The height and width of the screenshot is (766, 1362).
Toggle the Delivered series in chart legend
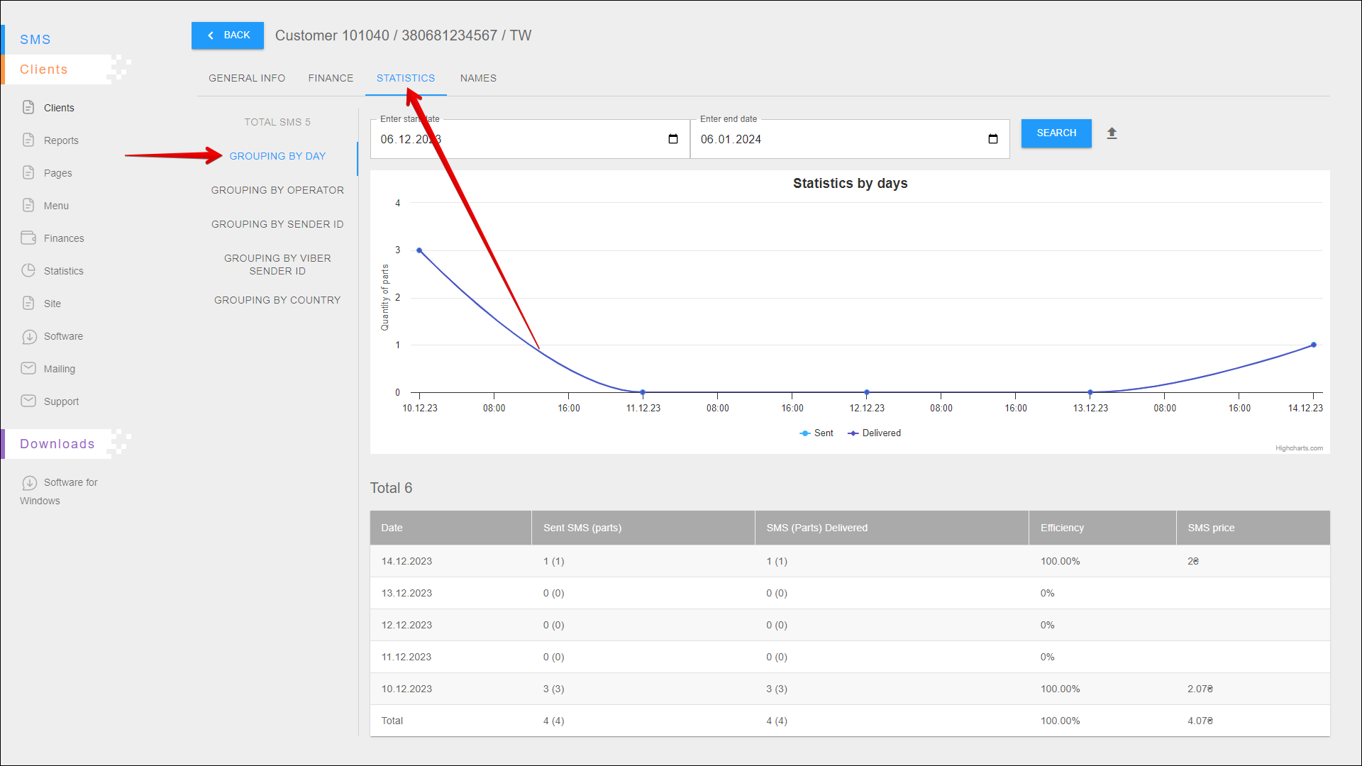(875, 433)
